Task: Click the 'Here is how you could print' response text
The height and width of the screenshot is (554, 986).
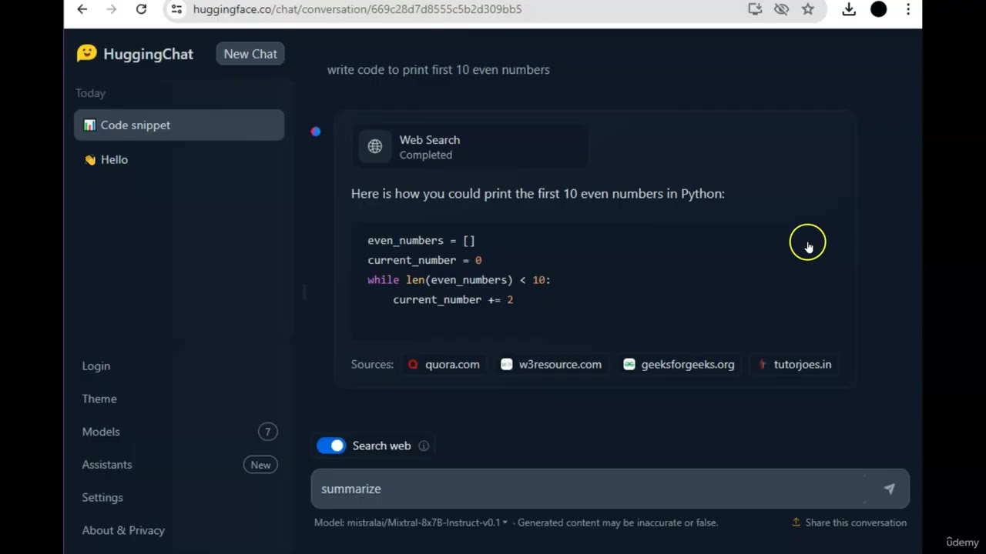Action: [x=538, y=193]
